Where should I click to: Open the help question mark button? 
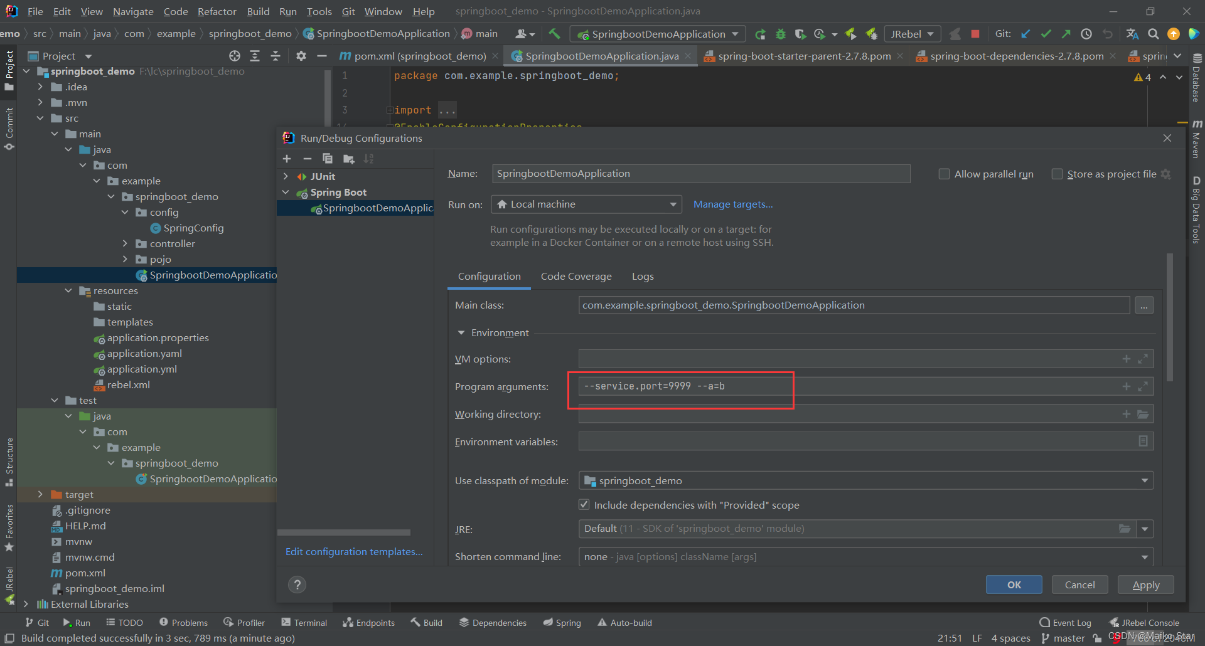(297, 585)
